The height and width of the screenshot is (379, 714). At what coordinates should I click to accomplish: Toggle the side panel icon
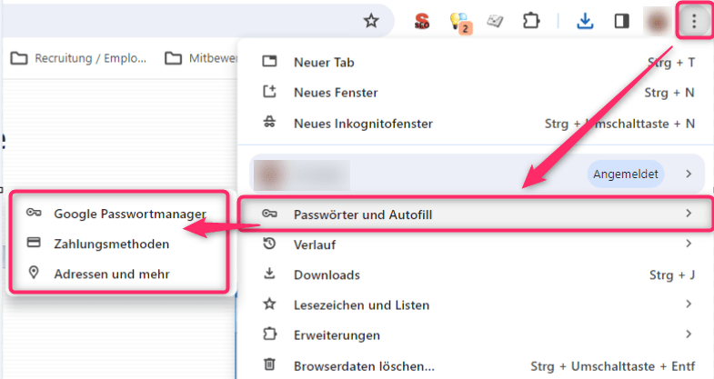click(x=621, y=21)
